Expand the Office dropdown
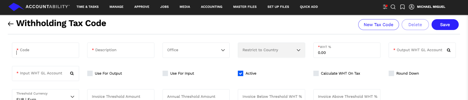Image resolution: width=468 pixels, height=100 pixels. click(196, 50)
